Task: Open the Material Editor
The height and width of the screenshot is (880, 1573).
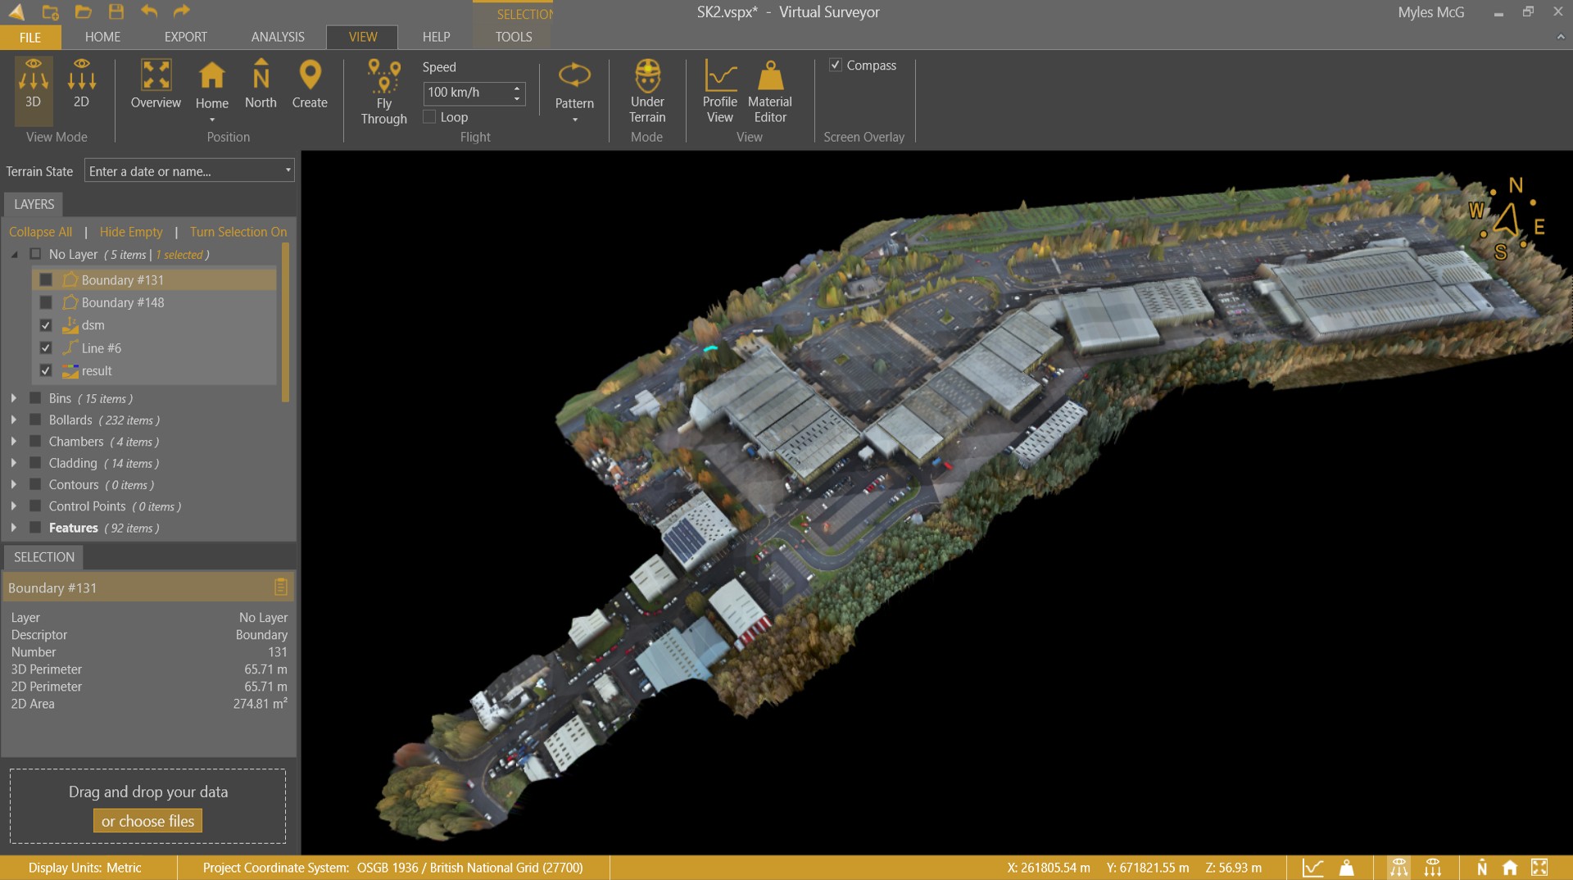Action: click(x=769, y=90)
